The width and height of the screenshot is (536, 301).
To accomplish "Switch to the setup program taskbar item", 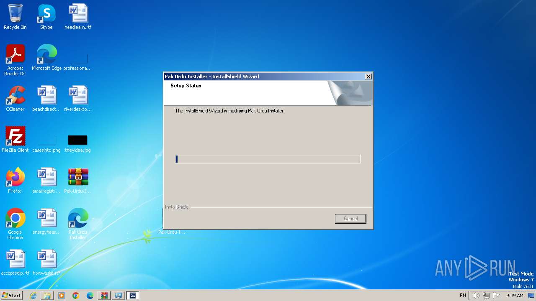I will 119,296.
